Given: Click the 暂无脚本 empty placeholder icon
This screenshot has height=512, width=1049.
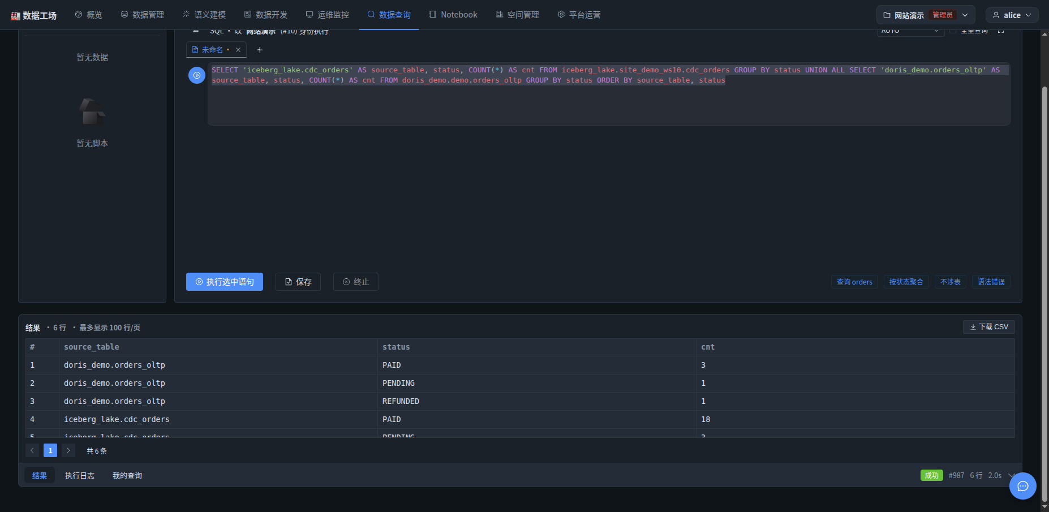Looking at the screenshot, I should point(92,112).
